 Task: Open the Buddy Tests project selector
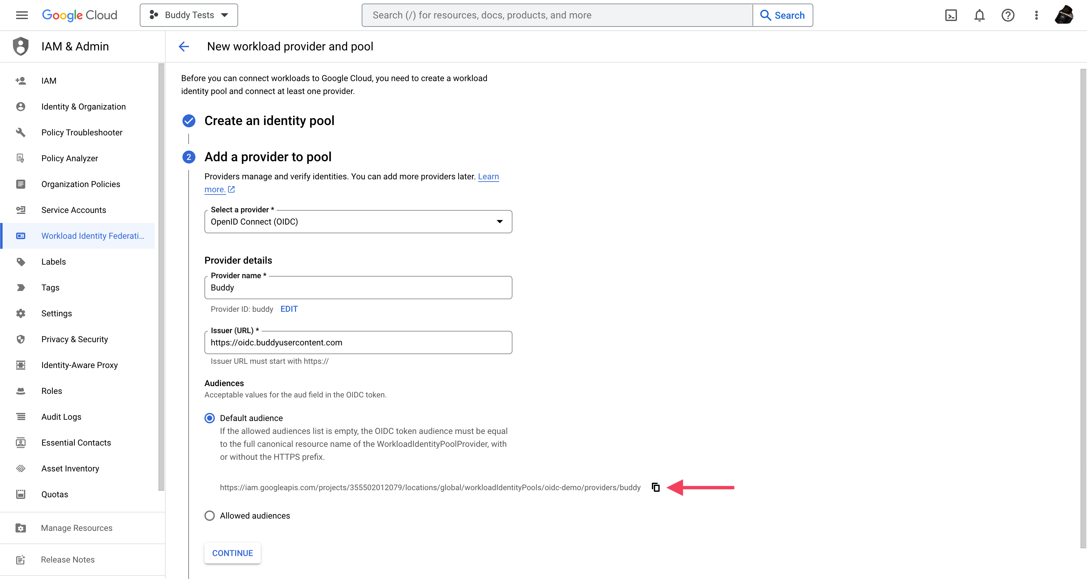coord(189,15)
